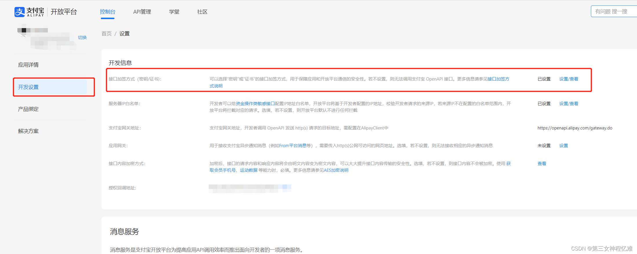Open the 接口加签方式说明 link

[x=498, y=79]
